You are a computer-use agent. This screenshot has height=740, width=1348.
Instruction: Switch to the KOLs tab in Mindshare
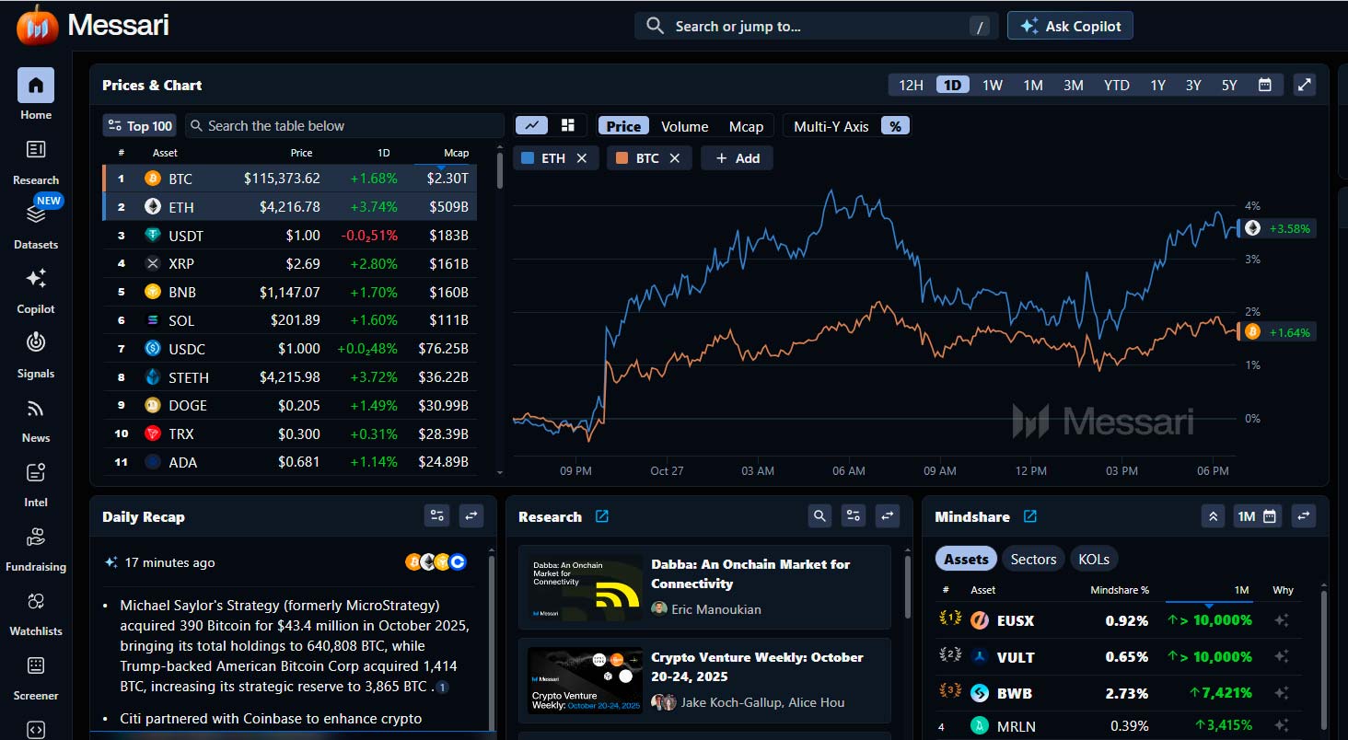[x=1094, y=558]
